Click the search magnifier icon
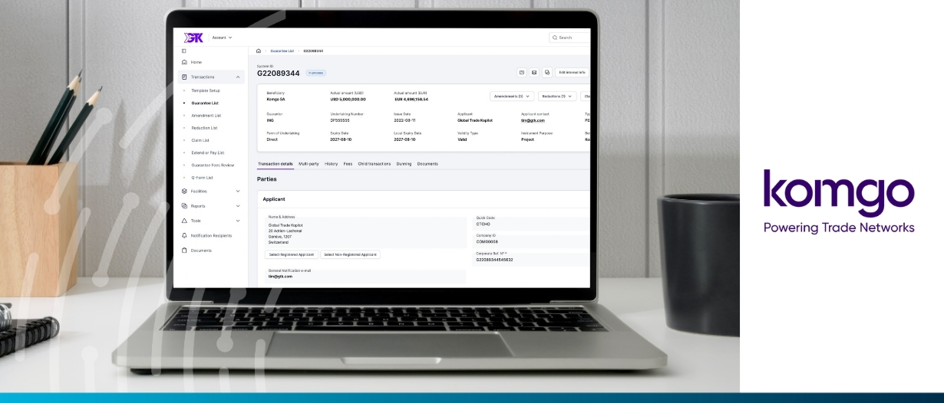 pos(555,38)
